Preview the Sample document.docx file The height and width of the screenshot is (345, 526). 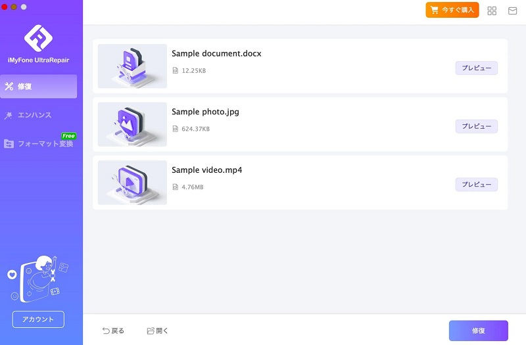[x=476, y=68]
